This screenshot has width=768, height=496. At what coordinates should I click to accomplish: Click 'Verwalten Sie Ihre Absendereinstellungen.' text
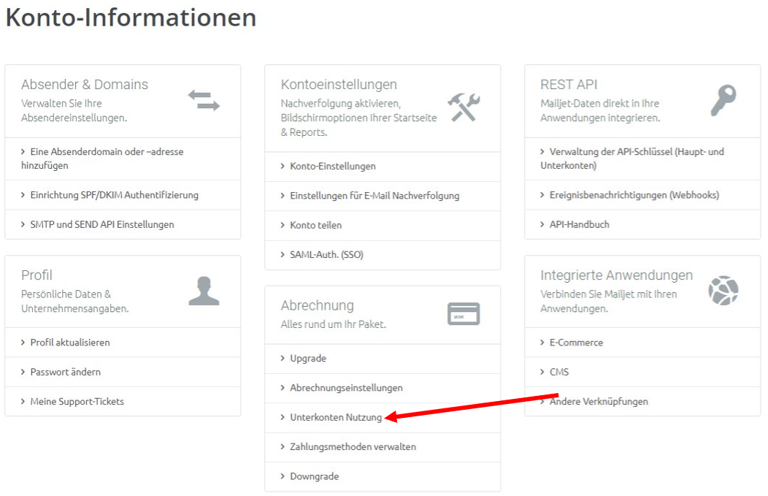tap(74, 110)
